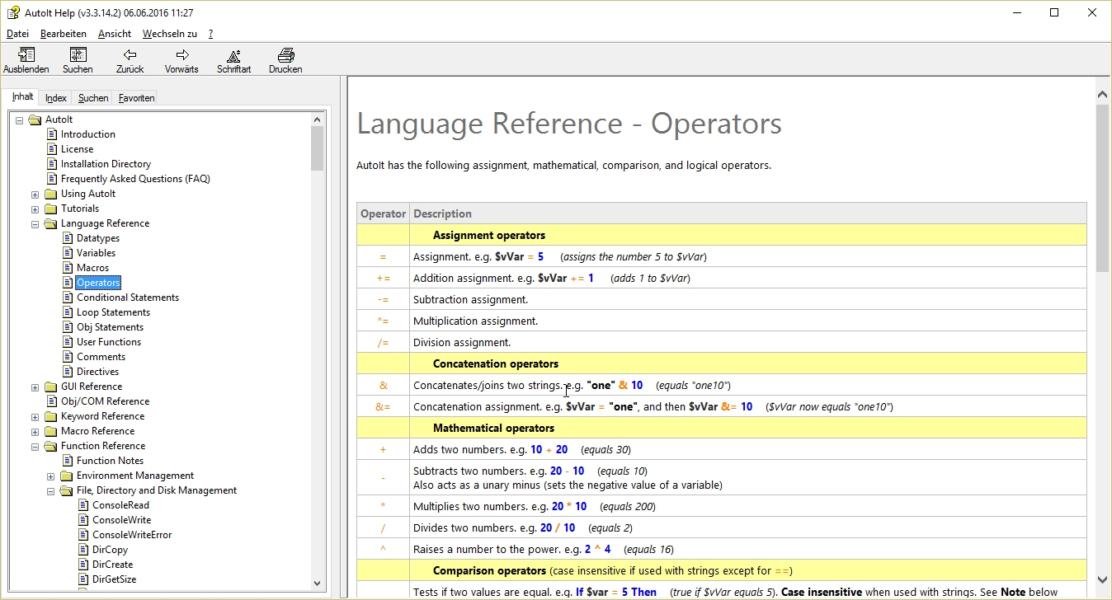Click the ConsoleRead page icon
The width and height of the screenshot is (1112, 600).
(83, 505)
